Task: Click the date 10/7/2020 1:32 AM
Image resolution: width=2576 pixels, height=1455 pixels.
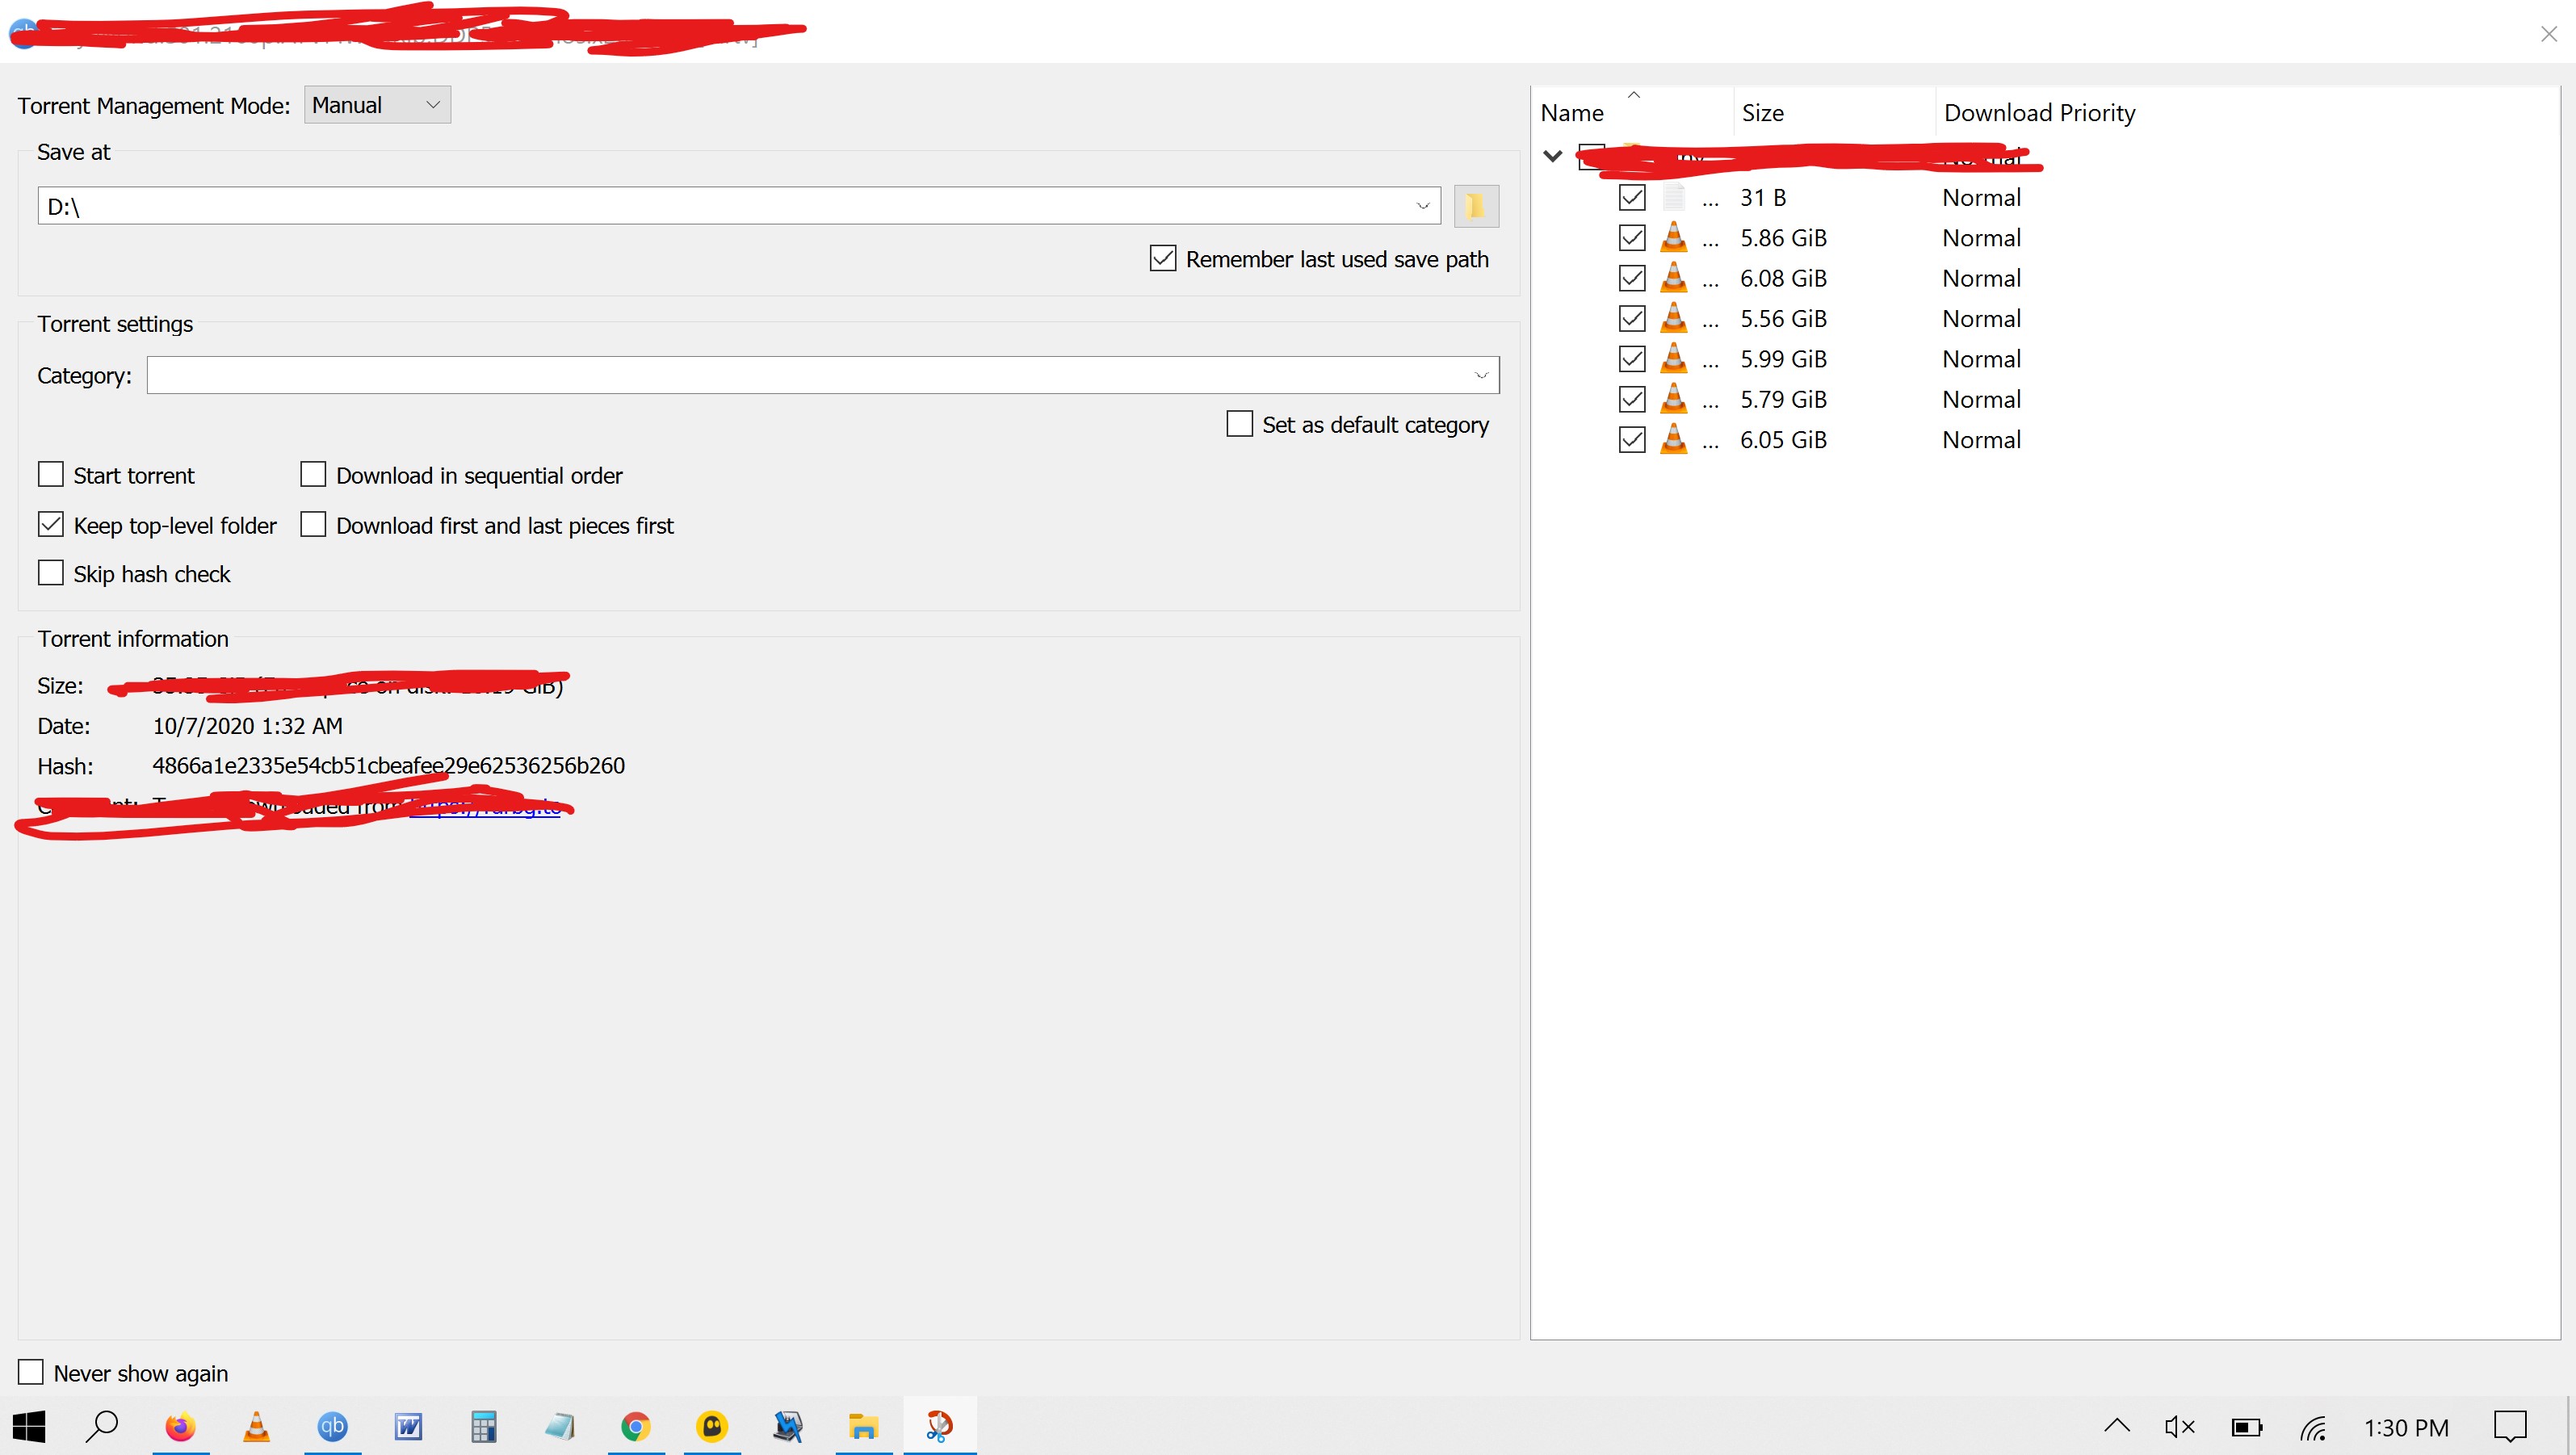Action: point(247,725)
